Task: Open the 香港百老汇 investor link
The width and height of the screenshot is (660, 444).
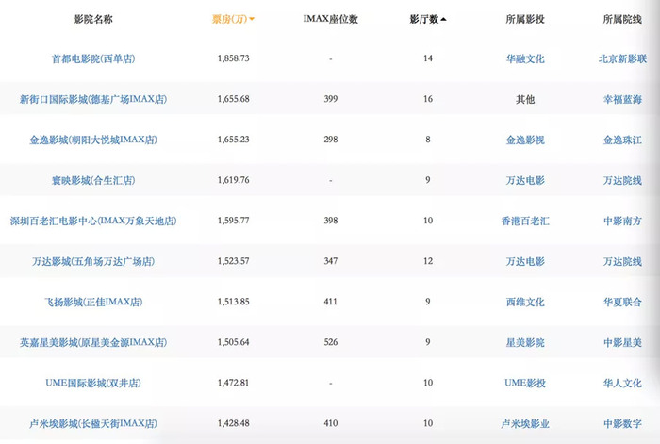Action: 524,221
